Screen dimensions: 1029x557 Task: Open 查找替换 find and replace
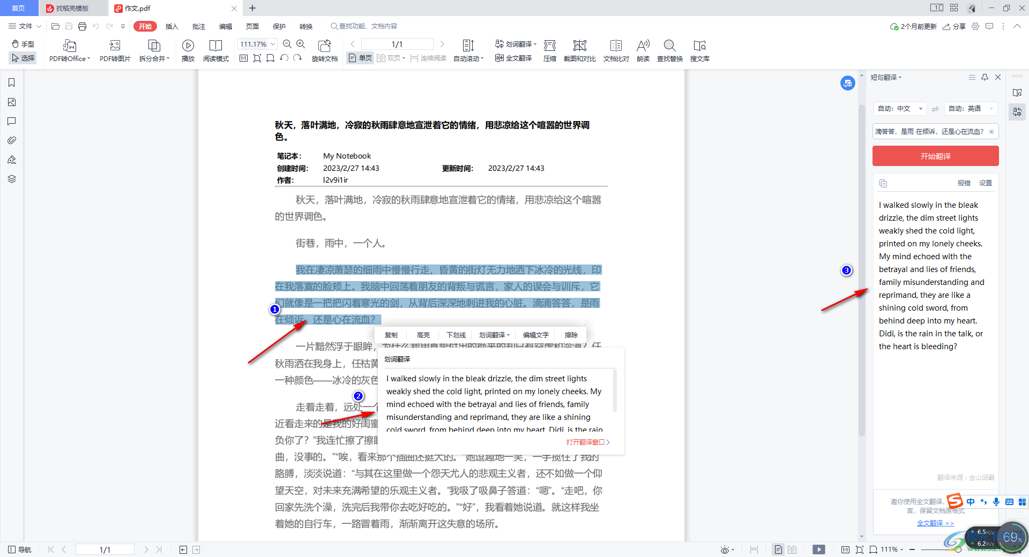click(x=670, y=51)
